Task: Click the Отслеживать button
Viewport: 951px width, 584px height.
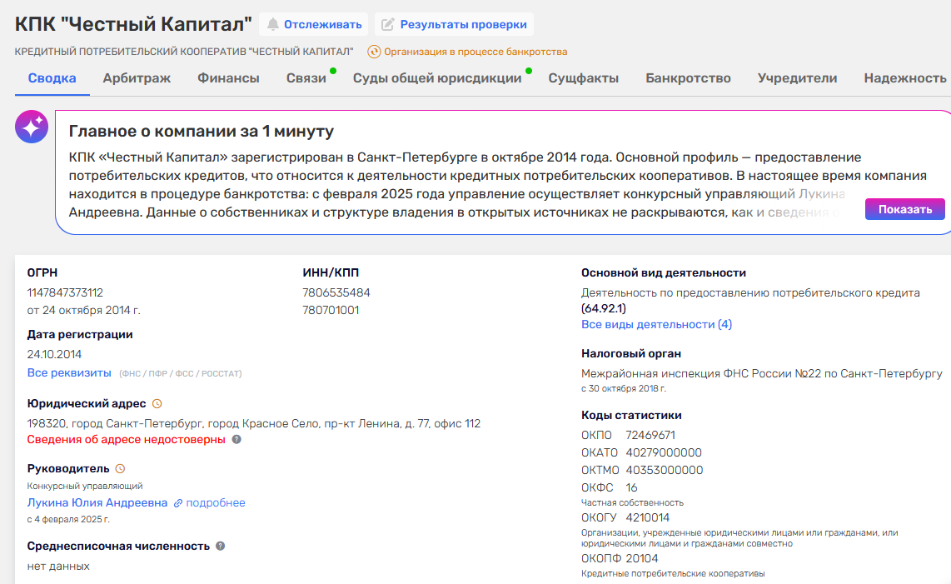Action: coord(314,24)
